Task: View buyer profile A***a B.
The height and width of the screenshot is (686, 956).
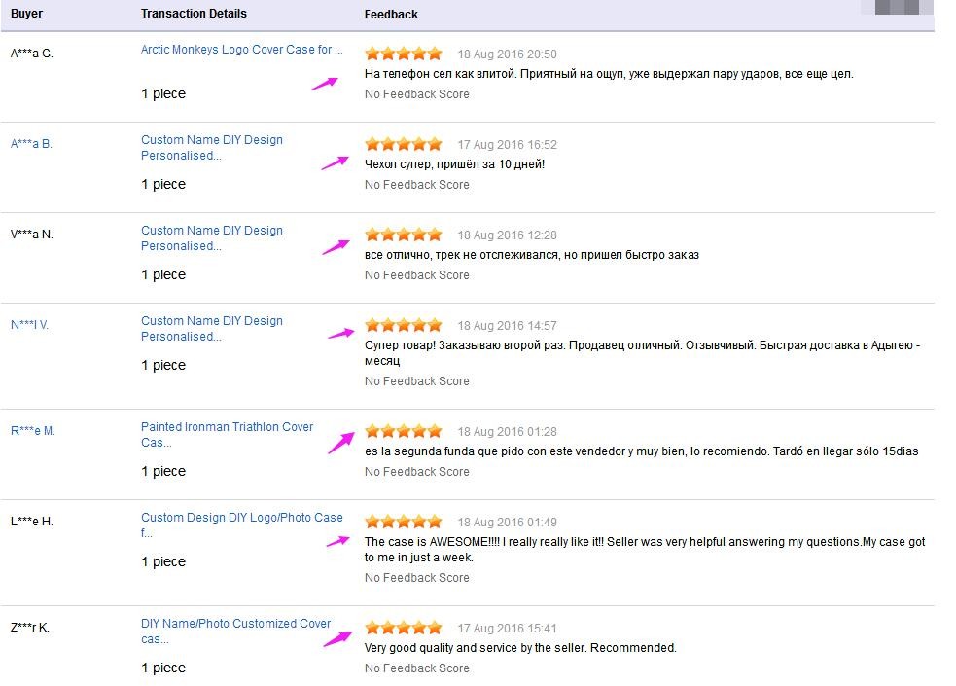Action: (31, 144)
